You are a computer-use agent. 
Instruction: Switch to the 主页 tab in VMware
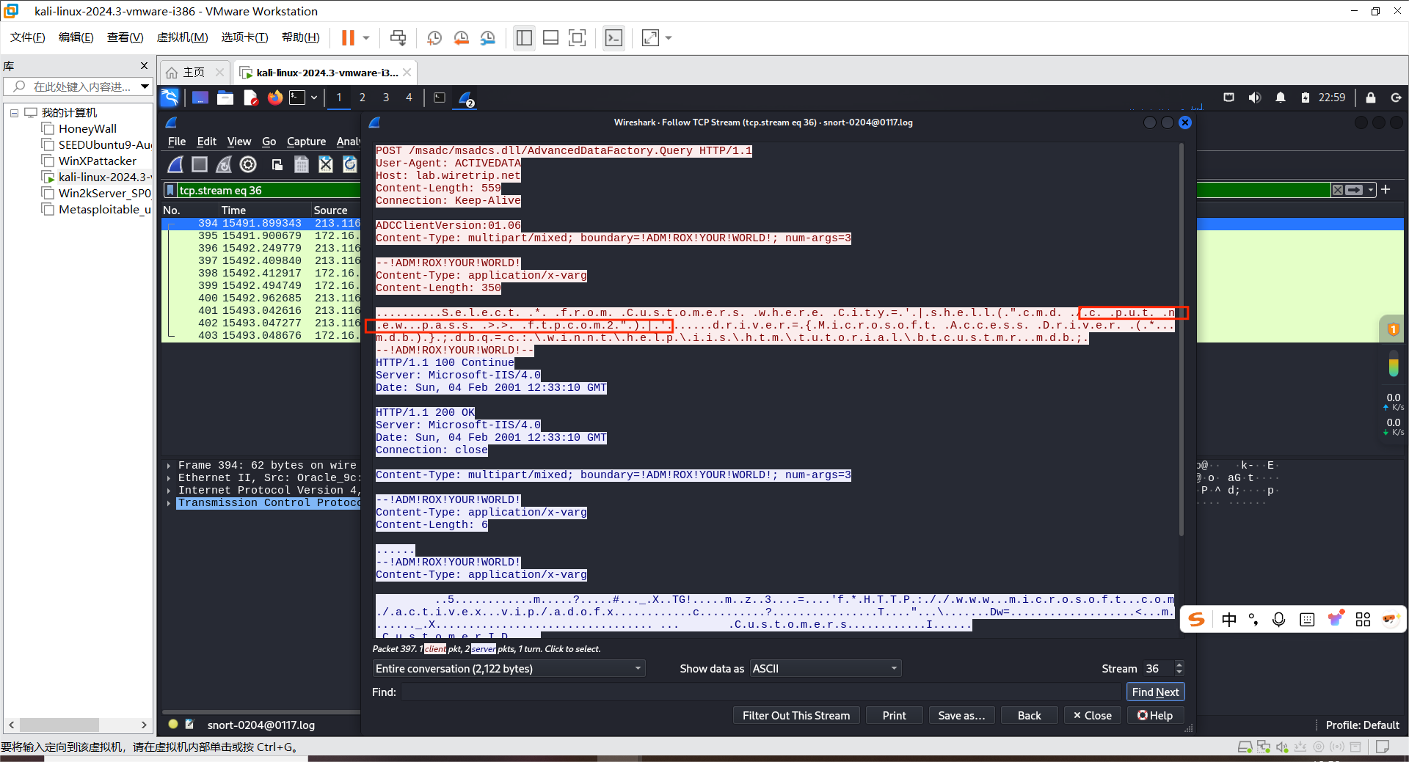[194, 73]
